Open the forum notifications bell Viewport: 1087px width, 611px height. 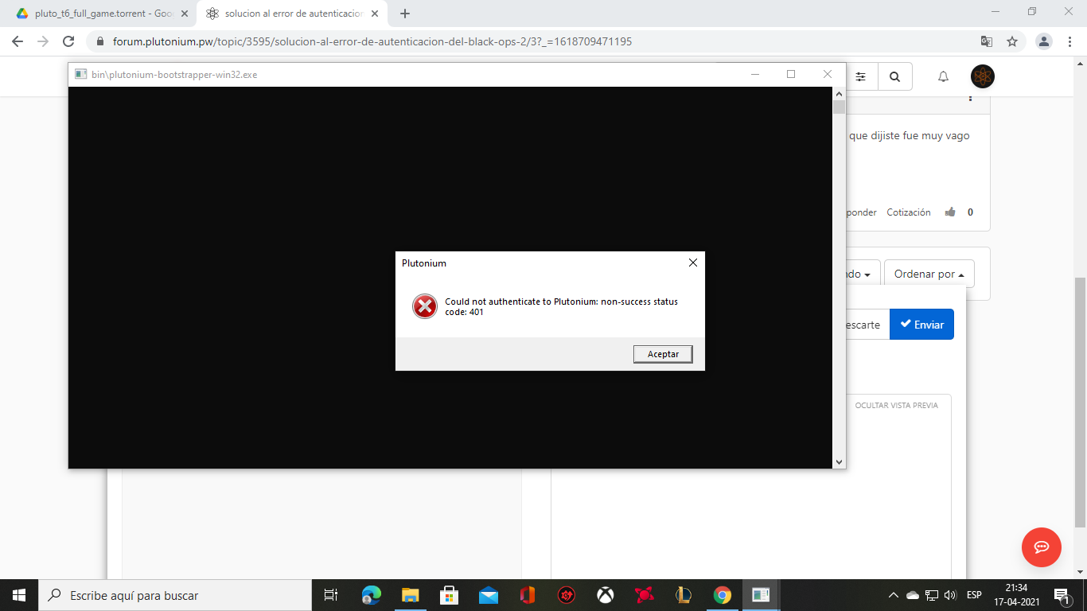(x=943, y=76)
